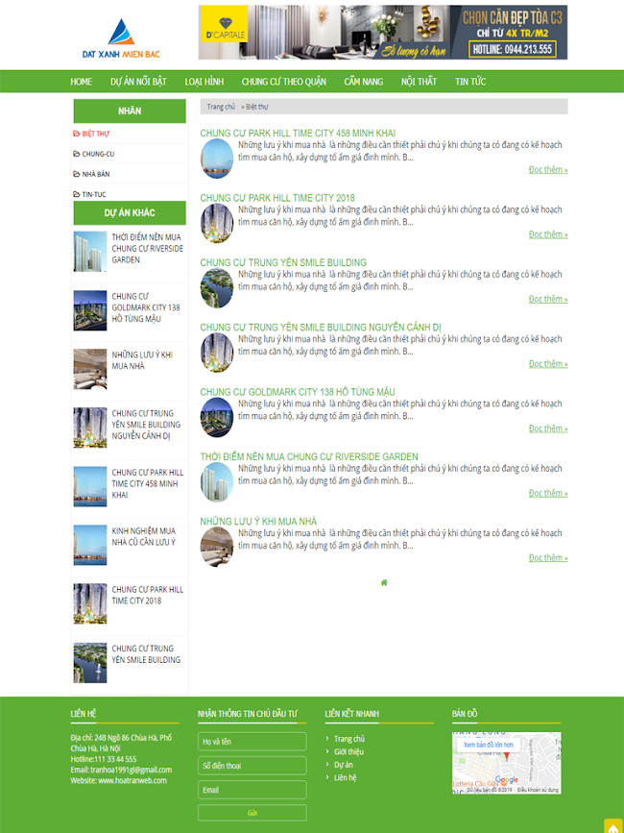Click Trang chủ in the breadcrumb
624x833 pixels.
221,107
